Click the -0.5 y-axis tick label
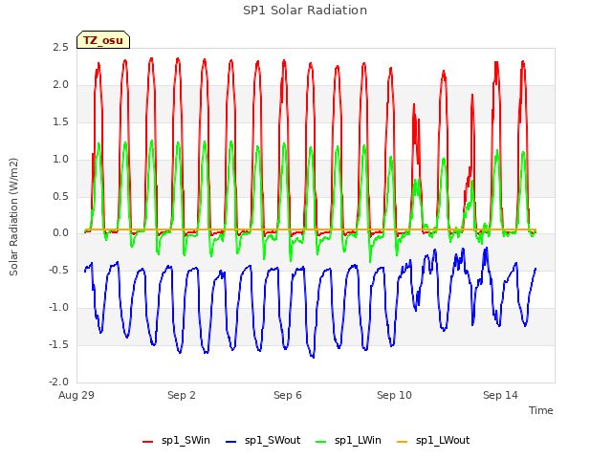This screenshot has width=612, height=459. pyautogui.click(x=58, y=270)
